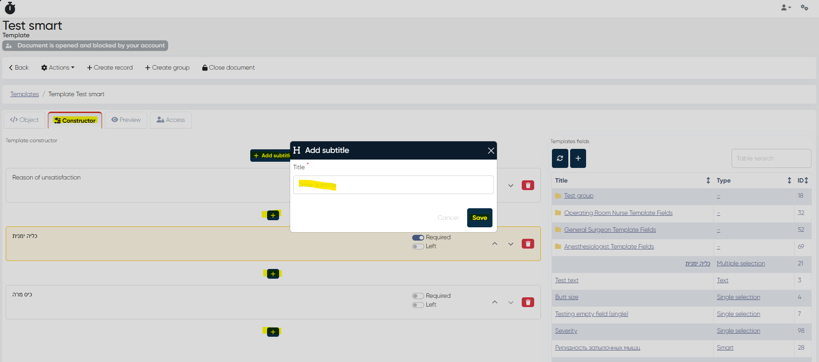Open the Actions dropdown menu
The width and height of the screenshot is (819, 362).
click(x=58, y=68)
